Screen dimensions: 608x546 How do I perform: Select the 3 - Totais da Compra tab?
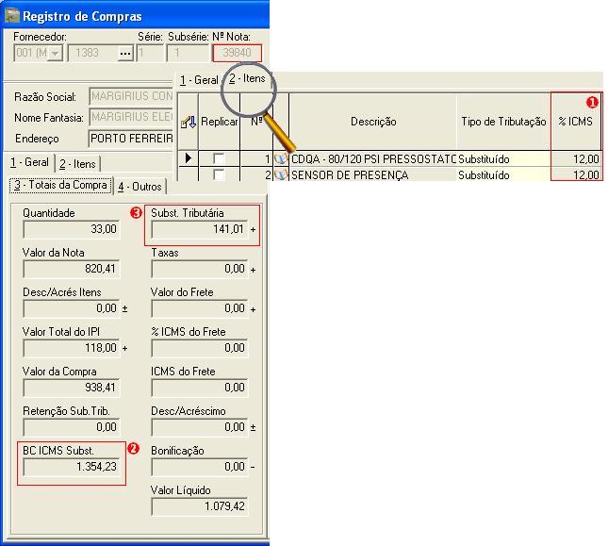59,185
